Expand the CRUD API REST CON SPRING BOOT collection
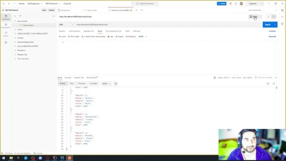 coord(15,34)
